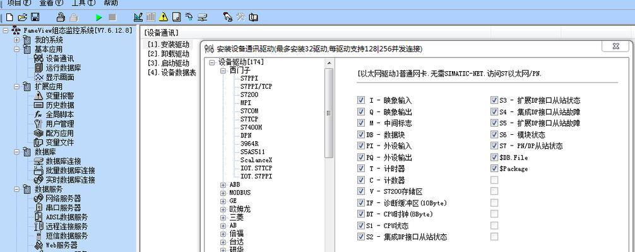
Task: Select [1].安装驱动 option
Action: click(168, 45)
